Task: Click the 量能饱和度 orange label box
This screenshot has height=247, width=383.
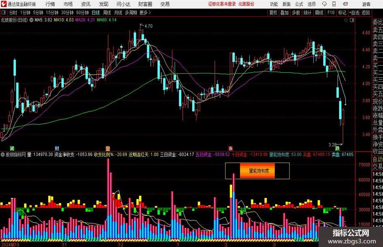Action: coord(257,171)
